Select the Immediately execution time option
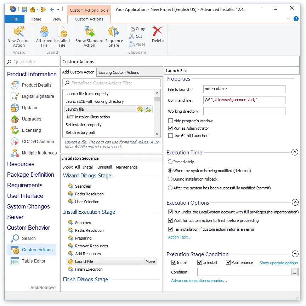The image size is (306, 306). point(170,162)
